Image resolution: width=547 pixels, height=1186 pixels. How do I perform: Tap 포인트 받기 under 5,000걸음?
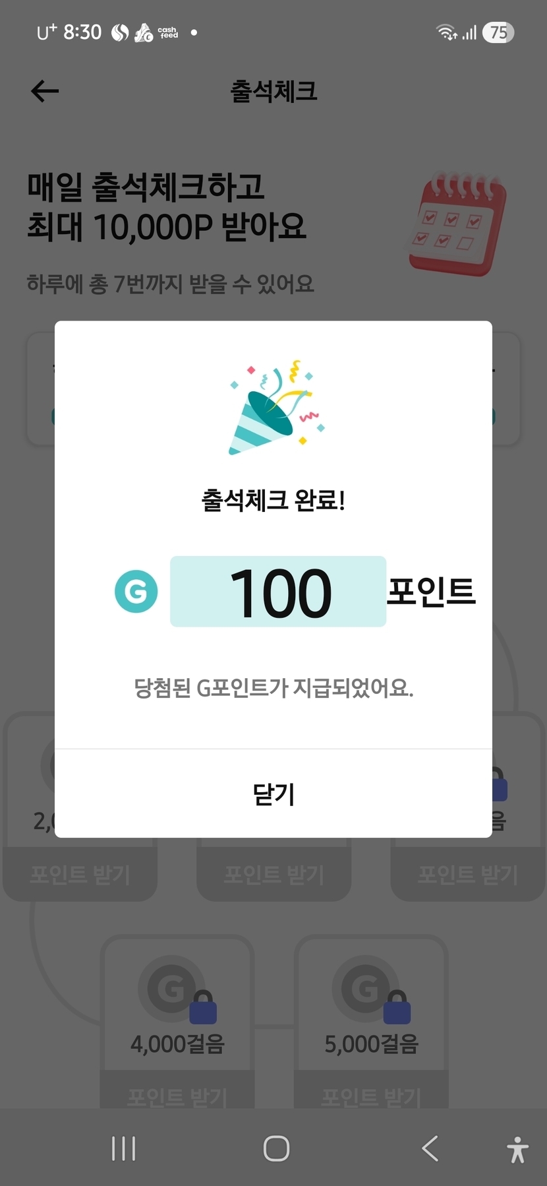tap(371, 1096)
